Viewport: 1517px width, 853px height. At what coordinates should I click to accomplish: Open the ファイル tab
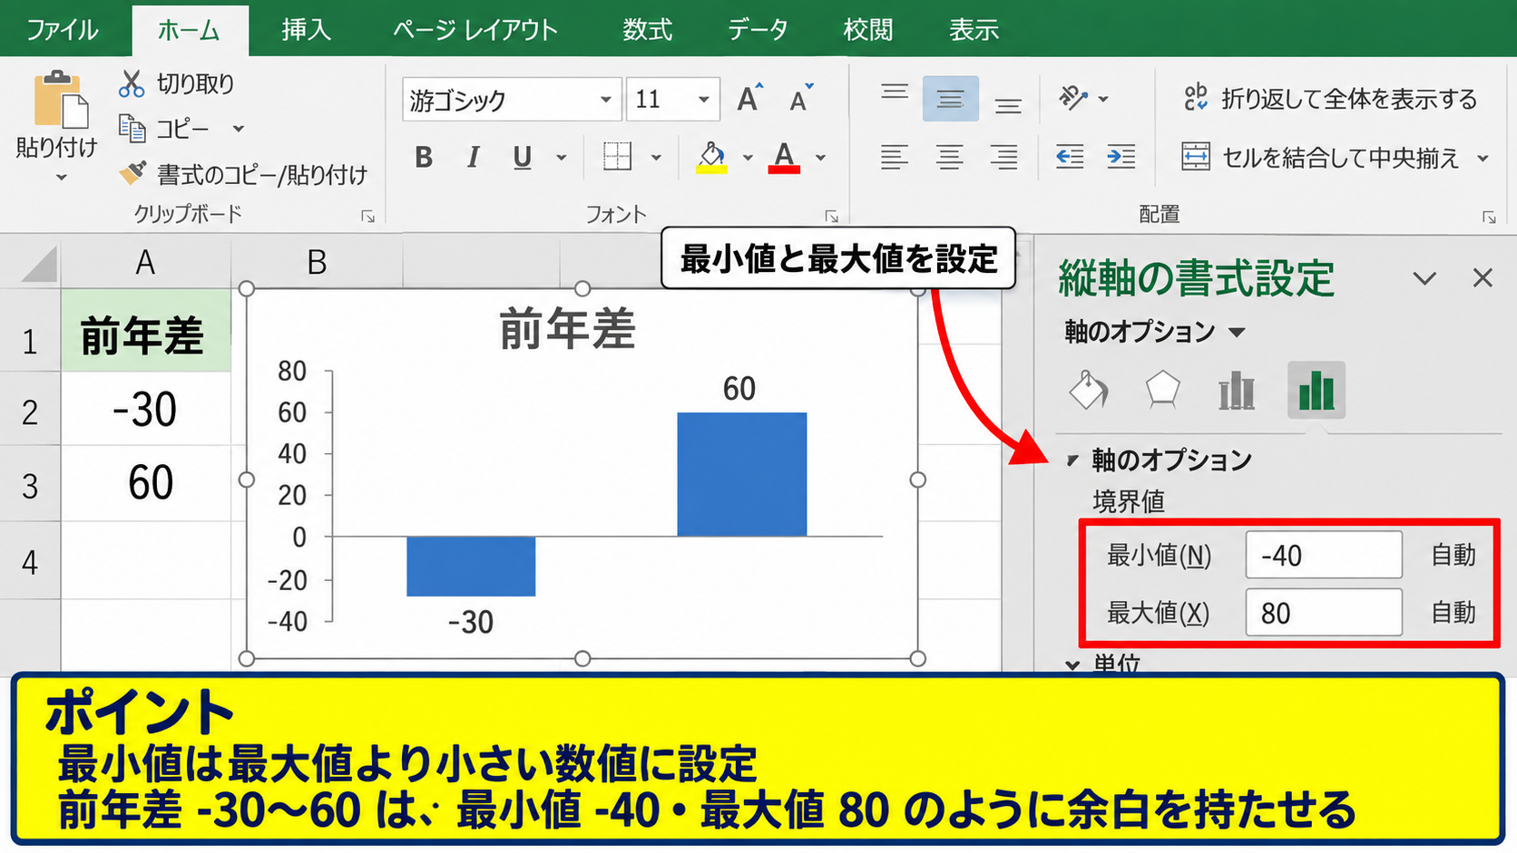[62, 30]
